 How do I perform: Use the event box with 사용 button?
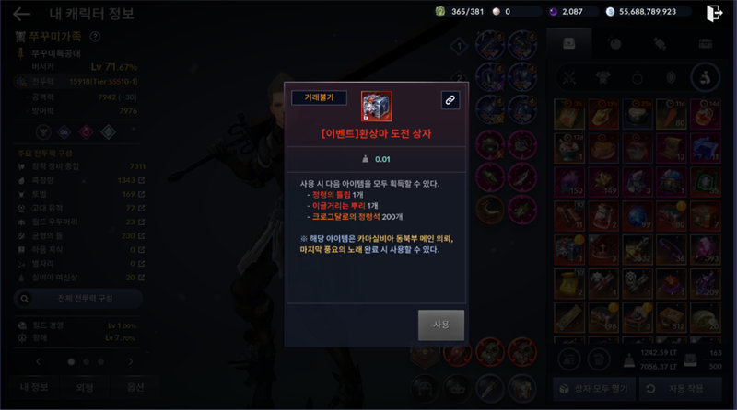[441, 325]
